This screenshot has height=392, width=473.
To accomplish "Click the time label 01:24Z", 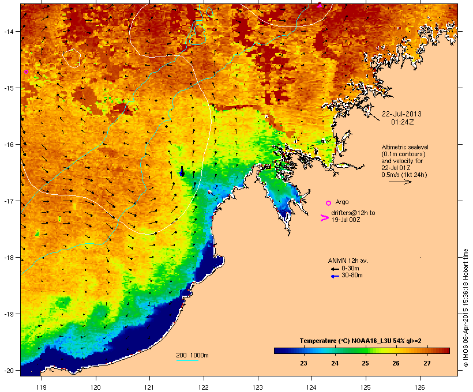I will (x=402, y=122).
